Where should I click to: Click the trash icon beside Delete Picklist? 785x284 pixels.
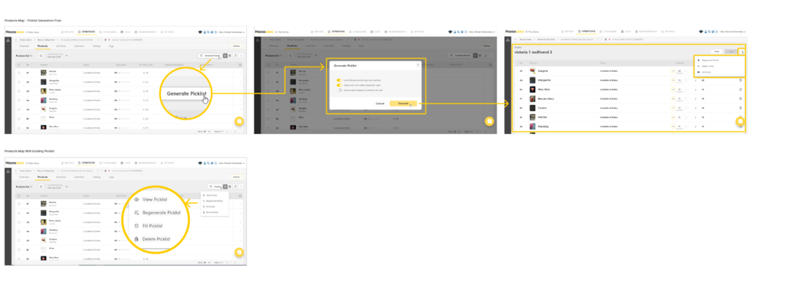pos(136,239)
